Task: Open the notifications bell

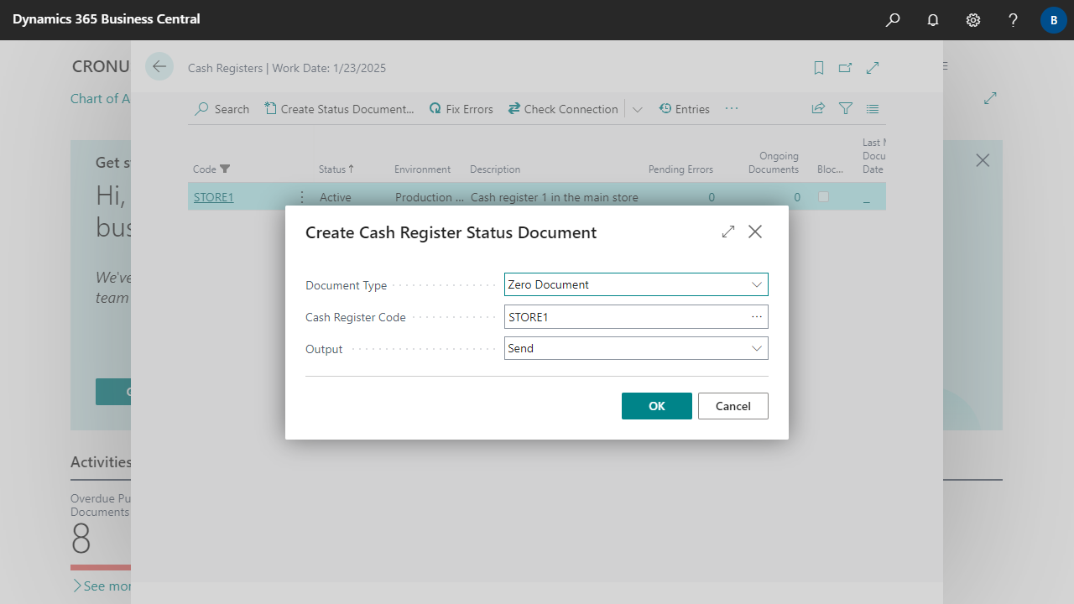Action: 933,20
